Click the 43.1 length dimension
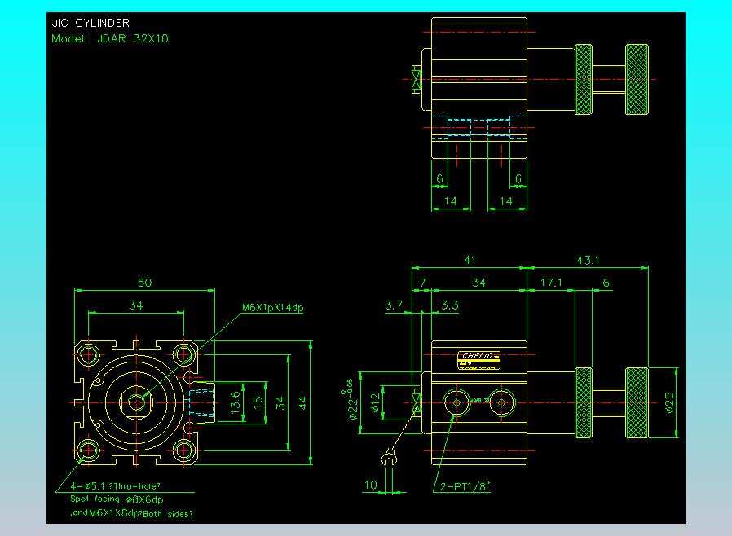Screen dimensions: 732x536 [589, 261]
